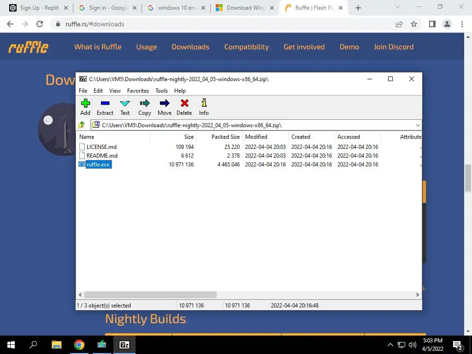Screen dimensions: 472x354
Task: Click the Chrome address bar URL
Action: coord(95,24)
